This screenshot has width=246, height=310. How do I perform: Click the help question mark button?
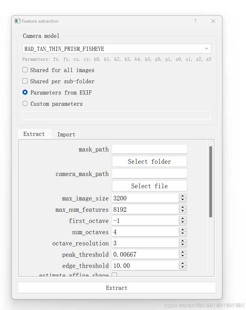coord(195,21)
